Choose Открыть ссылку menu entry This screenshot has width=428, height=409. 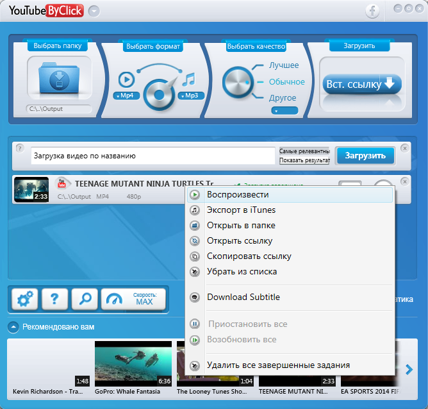tap(290, 241)
